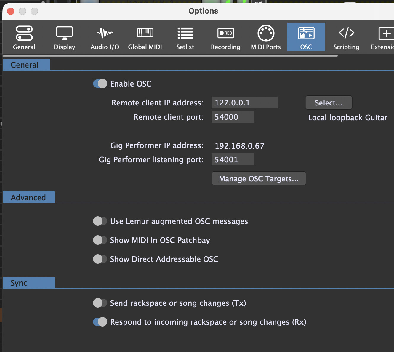Click Manage OSC Targets button
The width and height of the screenshot is (394, 352).
click(x=259, y=179)
